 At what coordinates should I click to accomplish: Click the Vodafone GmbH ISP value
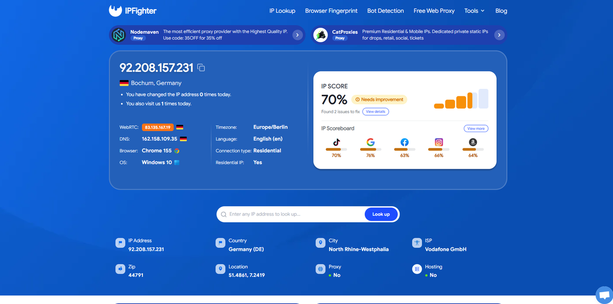pos(445,249)
